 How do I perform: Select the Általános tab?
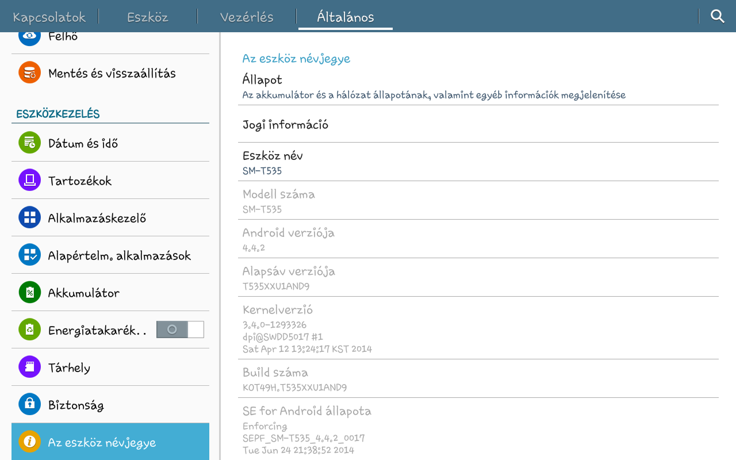click(345, 17)
